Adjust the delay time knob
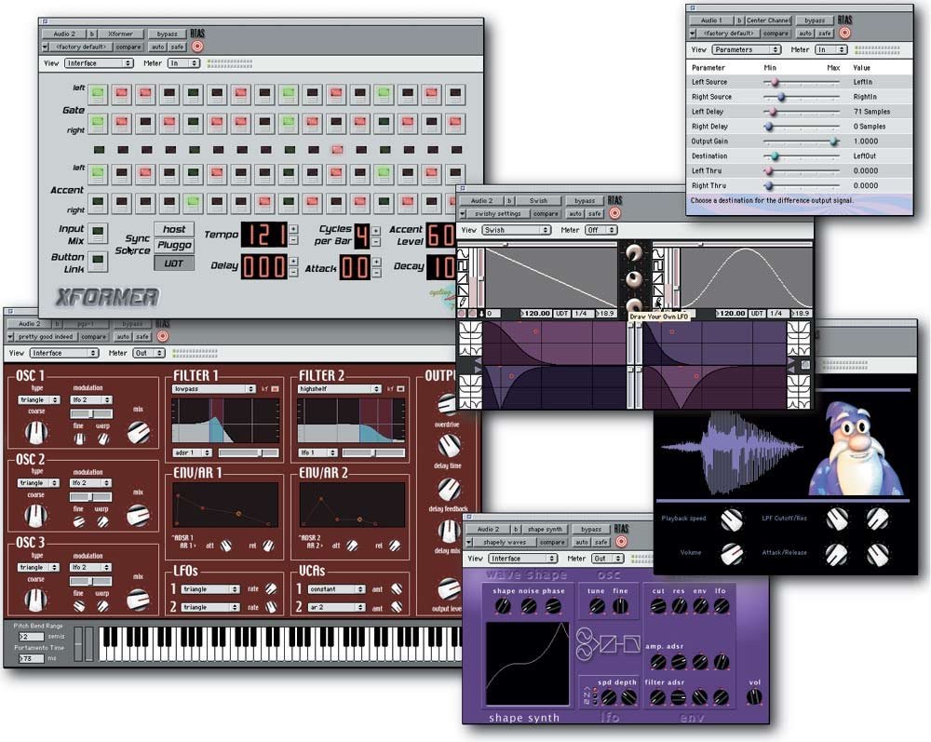 coord(449,445)
